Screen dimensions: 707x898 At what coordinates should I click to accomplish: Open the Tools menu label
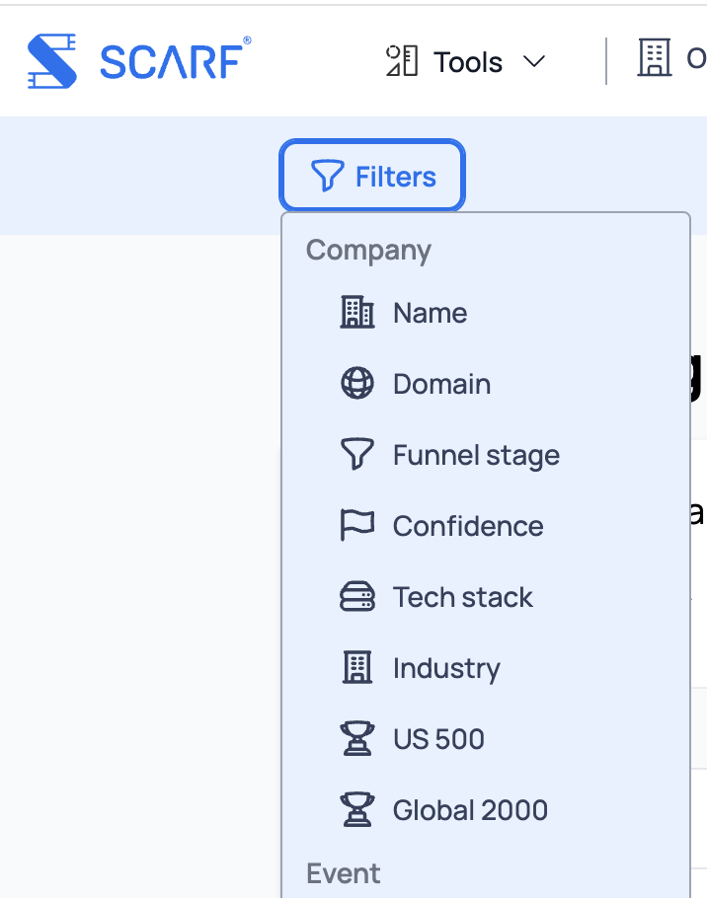pos(468,62)
